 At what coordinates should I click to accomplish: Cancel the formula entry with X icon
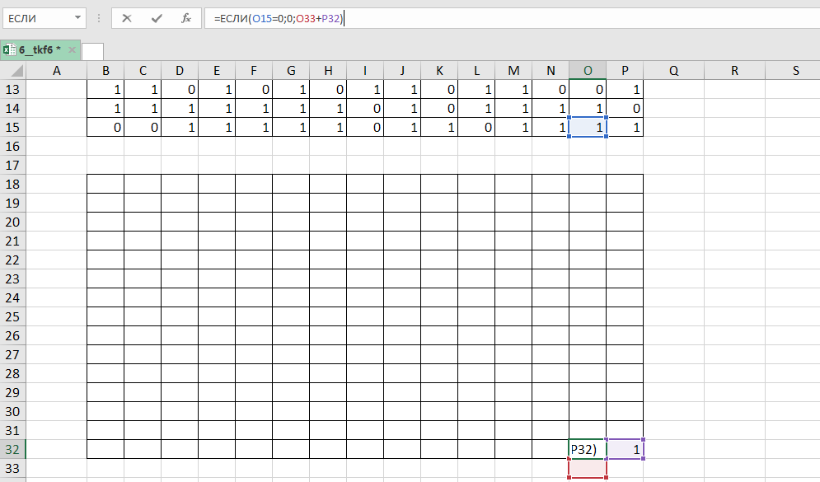[x=127, y=17]
